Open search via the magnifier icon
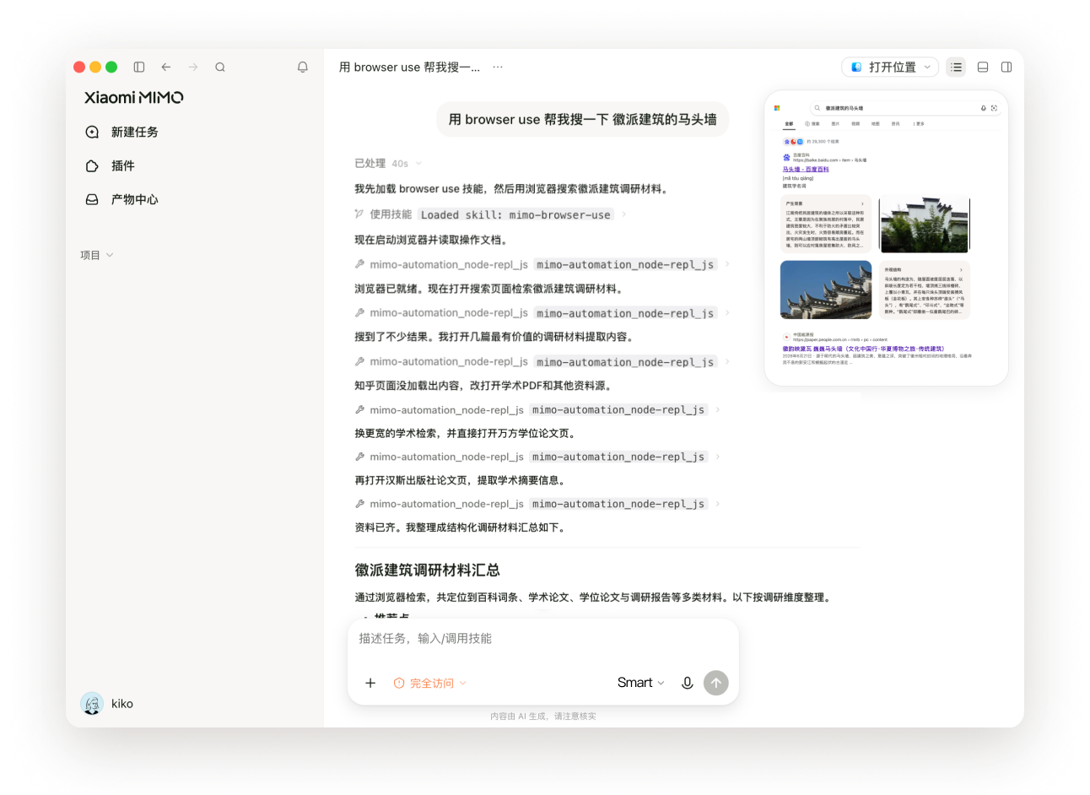 coord(220,67)
